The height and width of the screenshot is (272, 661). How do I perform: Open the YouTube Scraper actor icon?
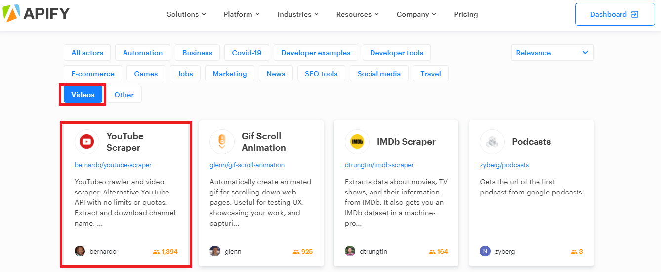pyautogui.click(x=87, y=142)
